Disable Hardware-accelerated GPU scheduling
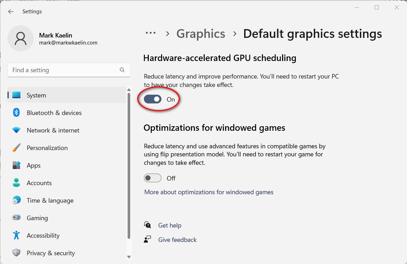The width and height of the screenshot is (407, 264). tap(153, 99)
